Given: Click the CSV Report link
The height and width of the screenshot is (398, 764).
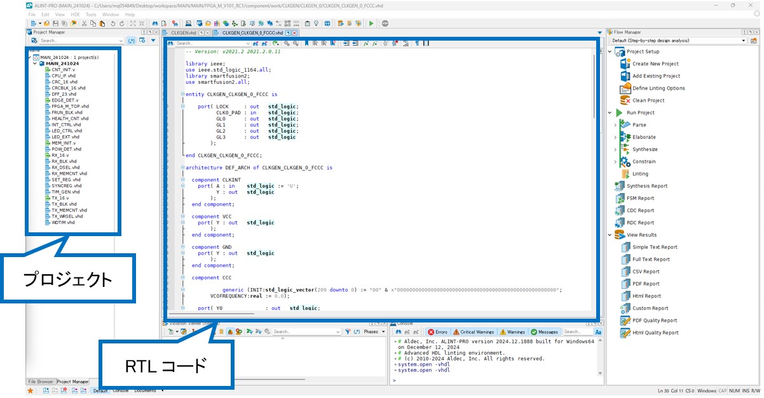Looking at the screenshot, I should (646, 272).
